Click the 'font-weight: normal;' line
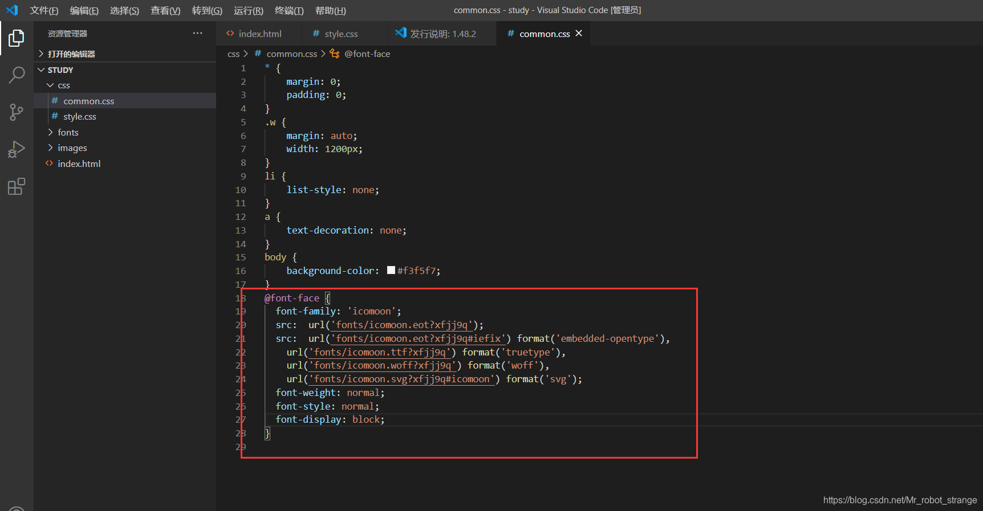The width and height of the screenshot is (983, 511). pos(330,393)
